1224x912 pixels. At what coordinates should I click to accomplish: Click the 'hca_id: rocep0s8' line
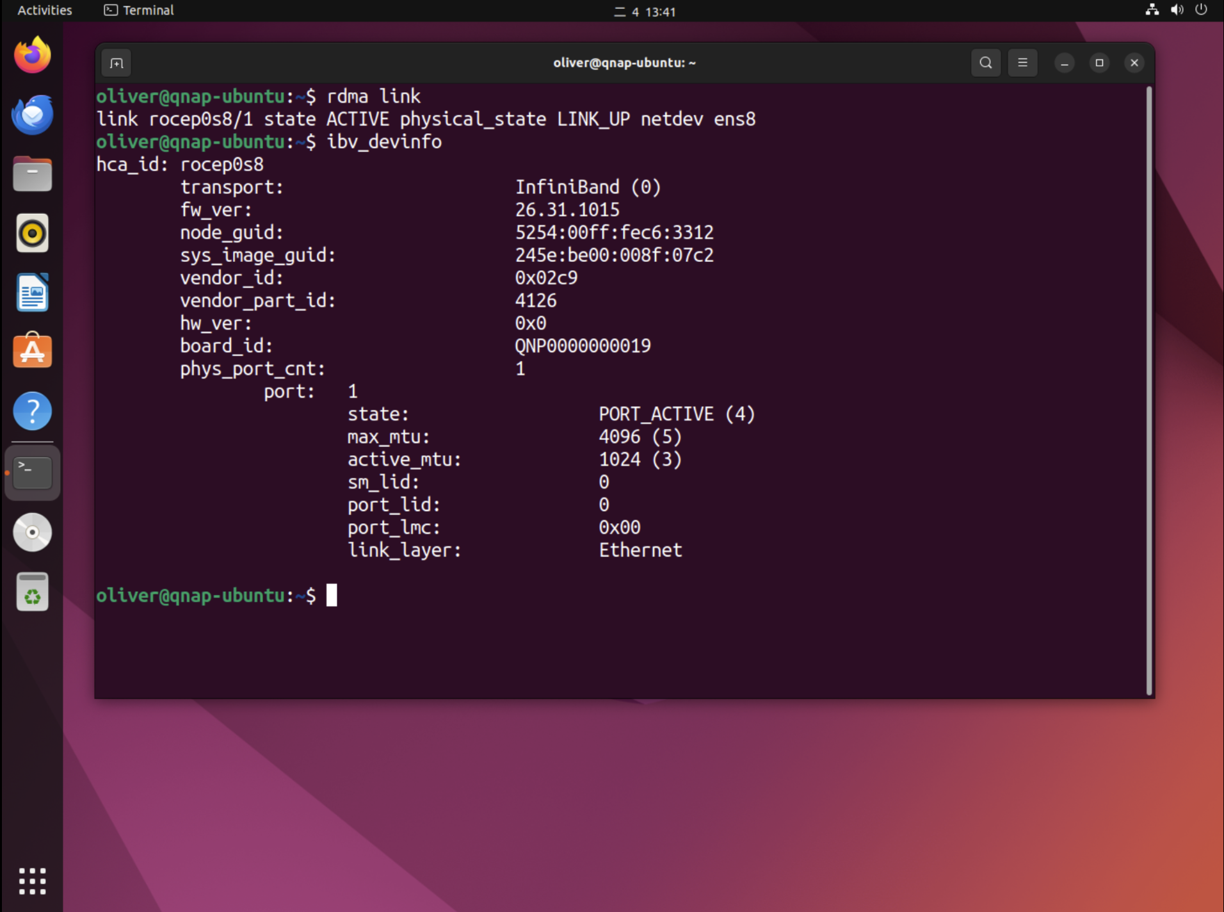click(180, 165)
